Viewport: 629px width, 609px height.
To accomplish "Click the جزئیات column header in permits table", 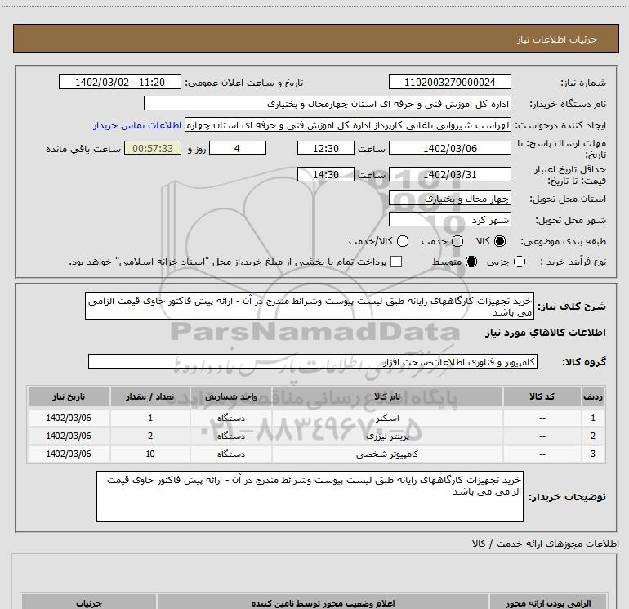I will click(89, 602).
